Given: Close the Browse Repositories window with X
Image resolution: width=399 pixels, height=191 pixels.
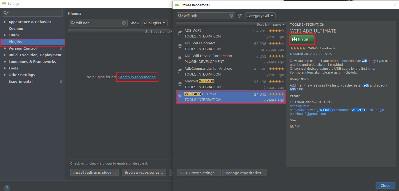Looking at the screenshot, I should [395, 5].
